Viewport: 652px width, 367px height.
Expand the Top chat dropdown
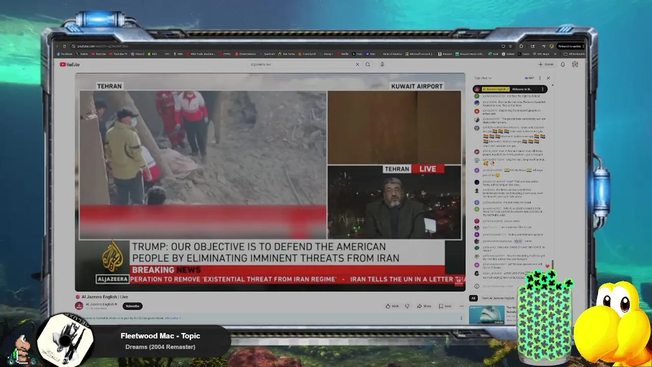(483, 78)
